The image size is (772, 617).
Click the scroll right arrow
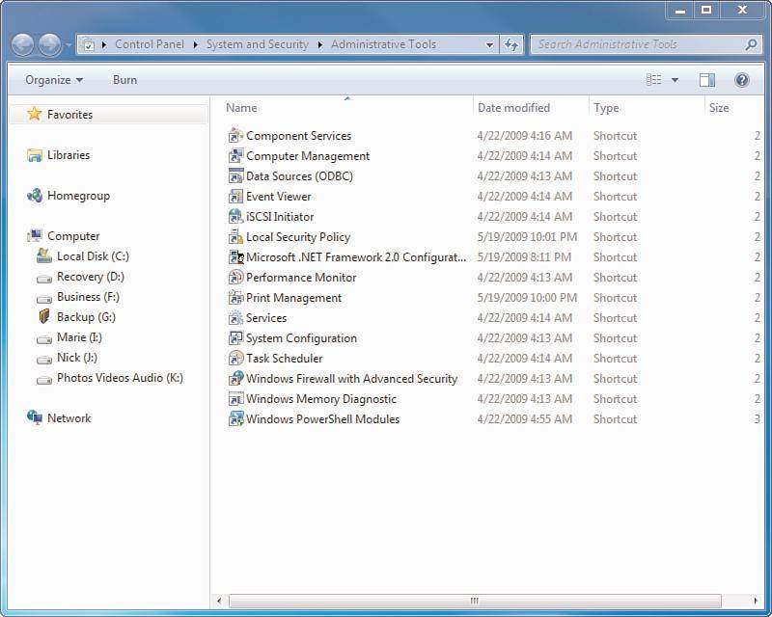point(756,601)
